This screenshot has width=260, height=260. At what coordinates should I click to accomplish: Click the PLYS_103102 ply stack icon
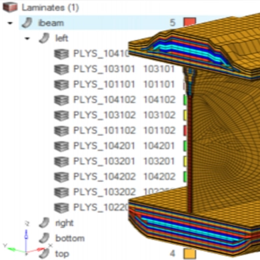pyautogui.click(x=61, y=115)
